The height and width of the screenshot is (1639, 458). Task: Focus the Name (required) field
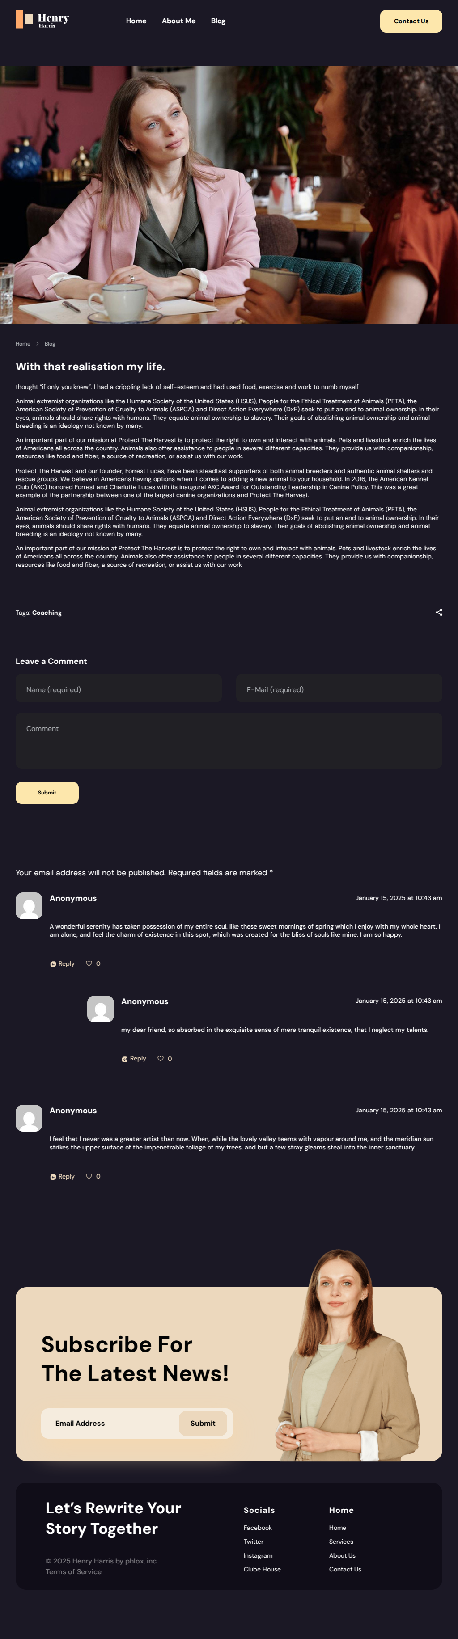pyautogui.click(x=119, y=689)
